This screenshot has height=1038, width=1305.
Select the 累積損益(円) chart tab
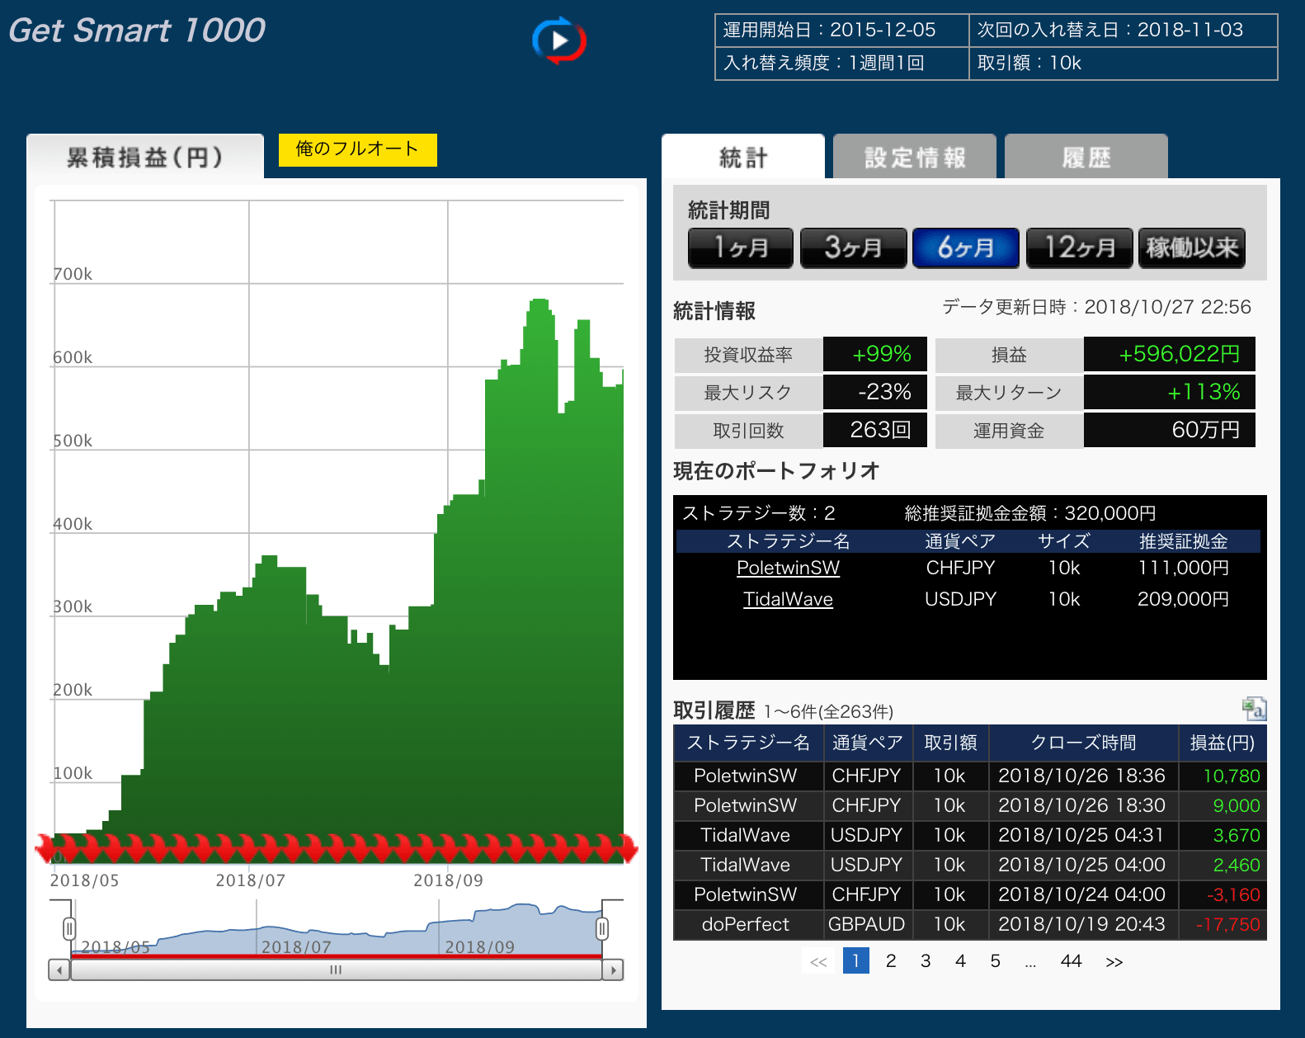(145, 157)
